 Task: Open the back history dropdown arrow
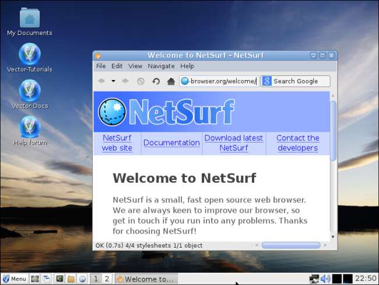tap(113, 81)
